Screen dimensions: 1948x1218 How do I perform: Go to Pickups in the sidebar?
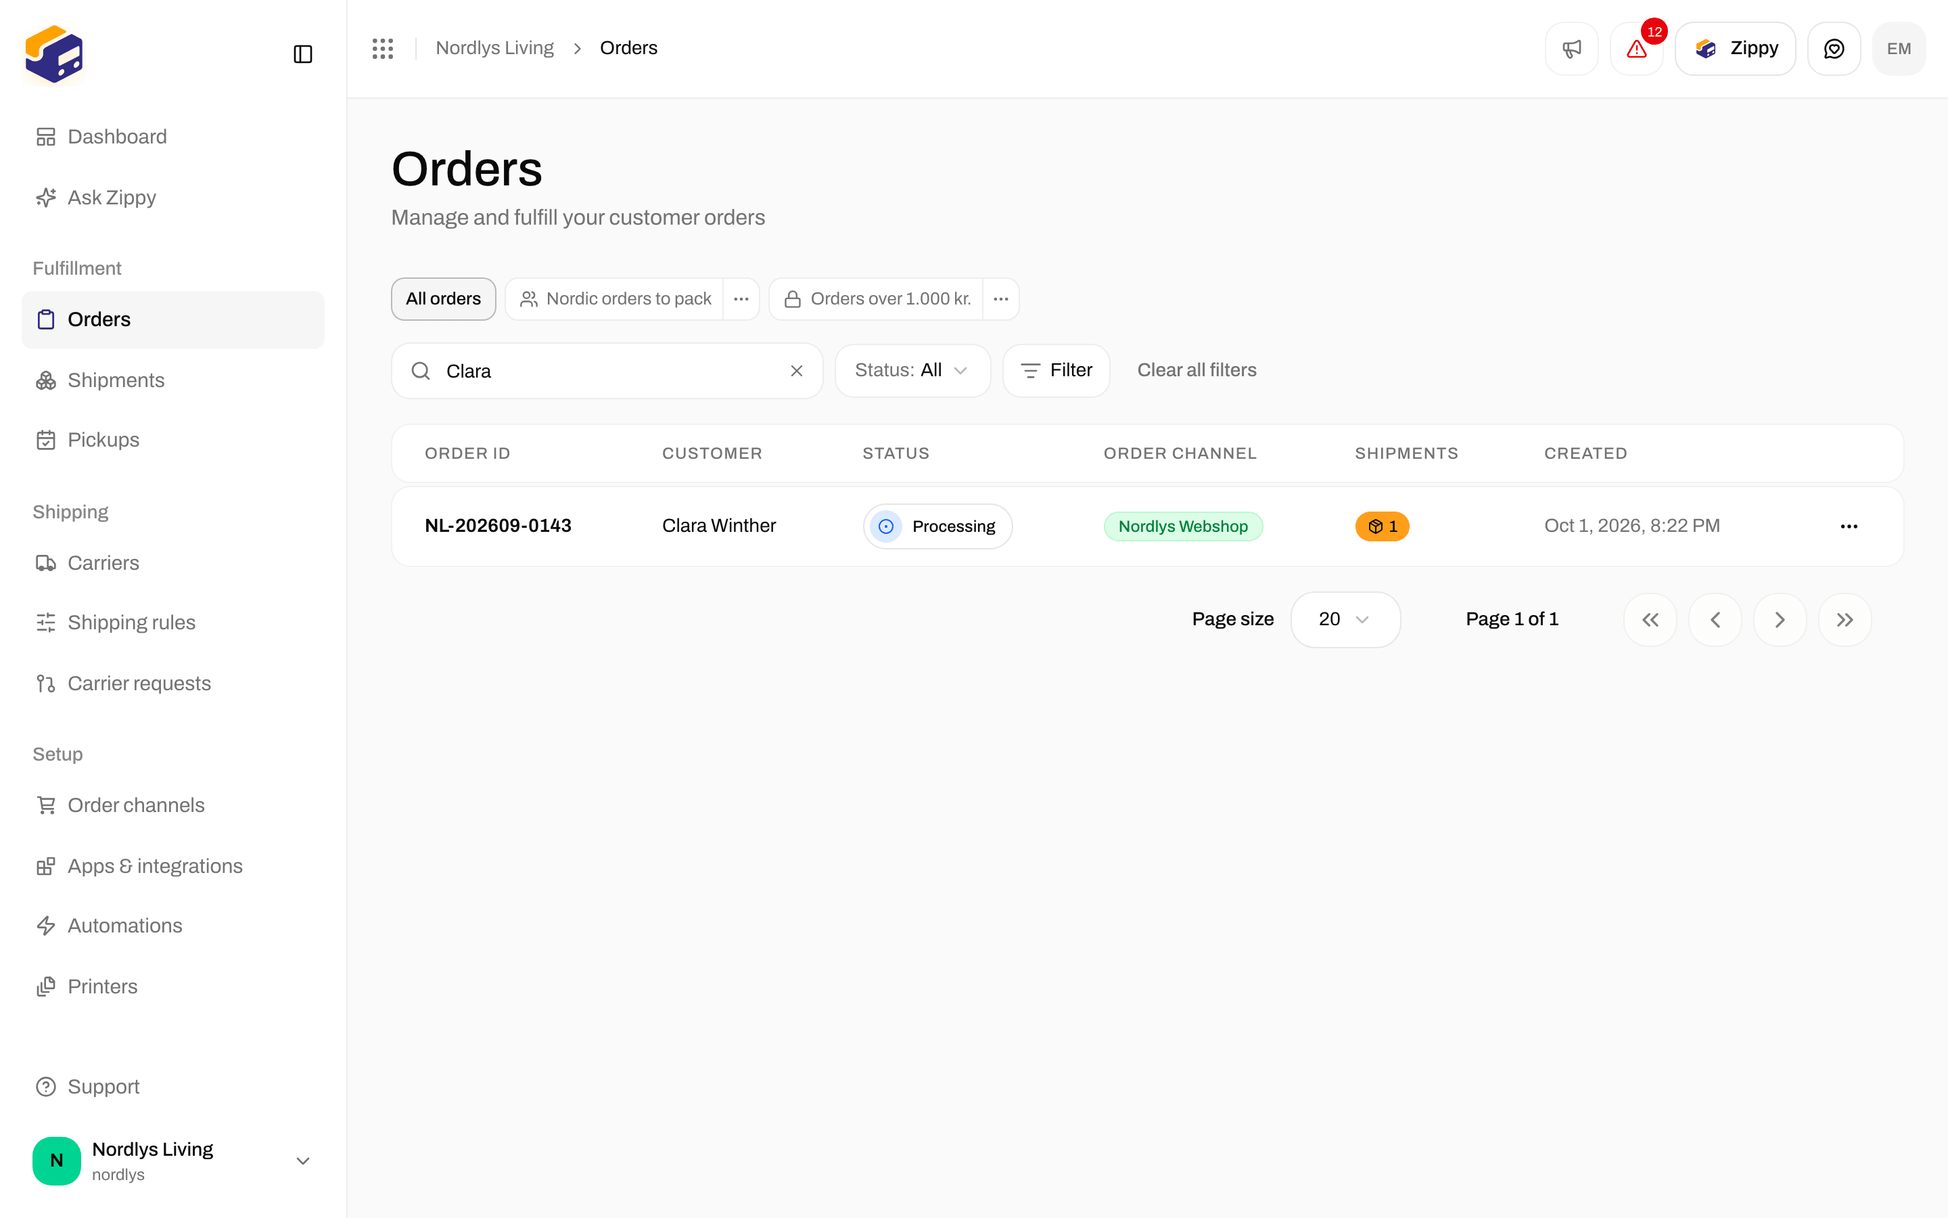[x=172, y=440]
